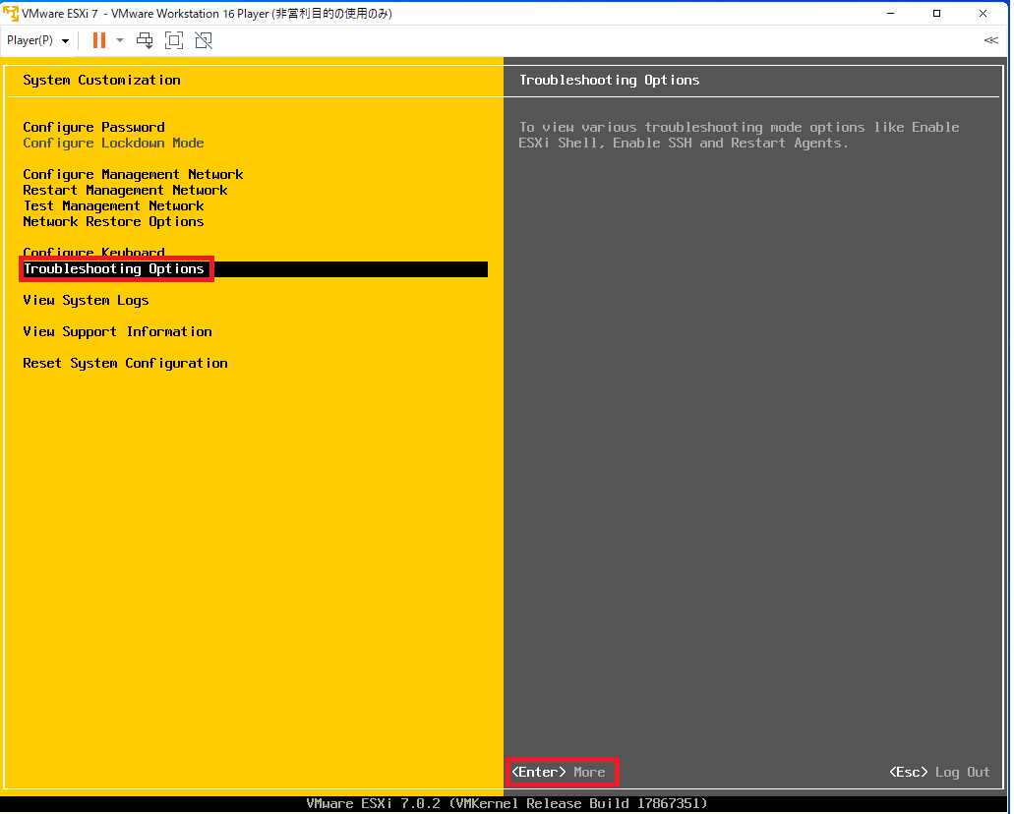The image size is (1014, 814).
Task: Open the suspend options dropdown arrow
Action: click(122, 40)
